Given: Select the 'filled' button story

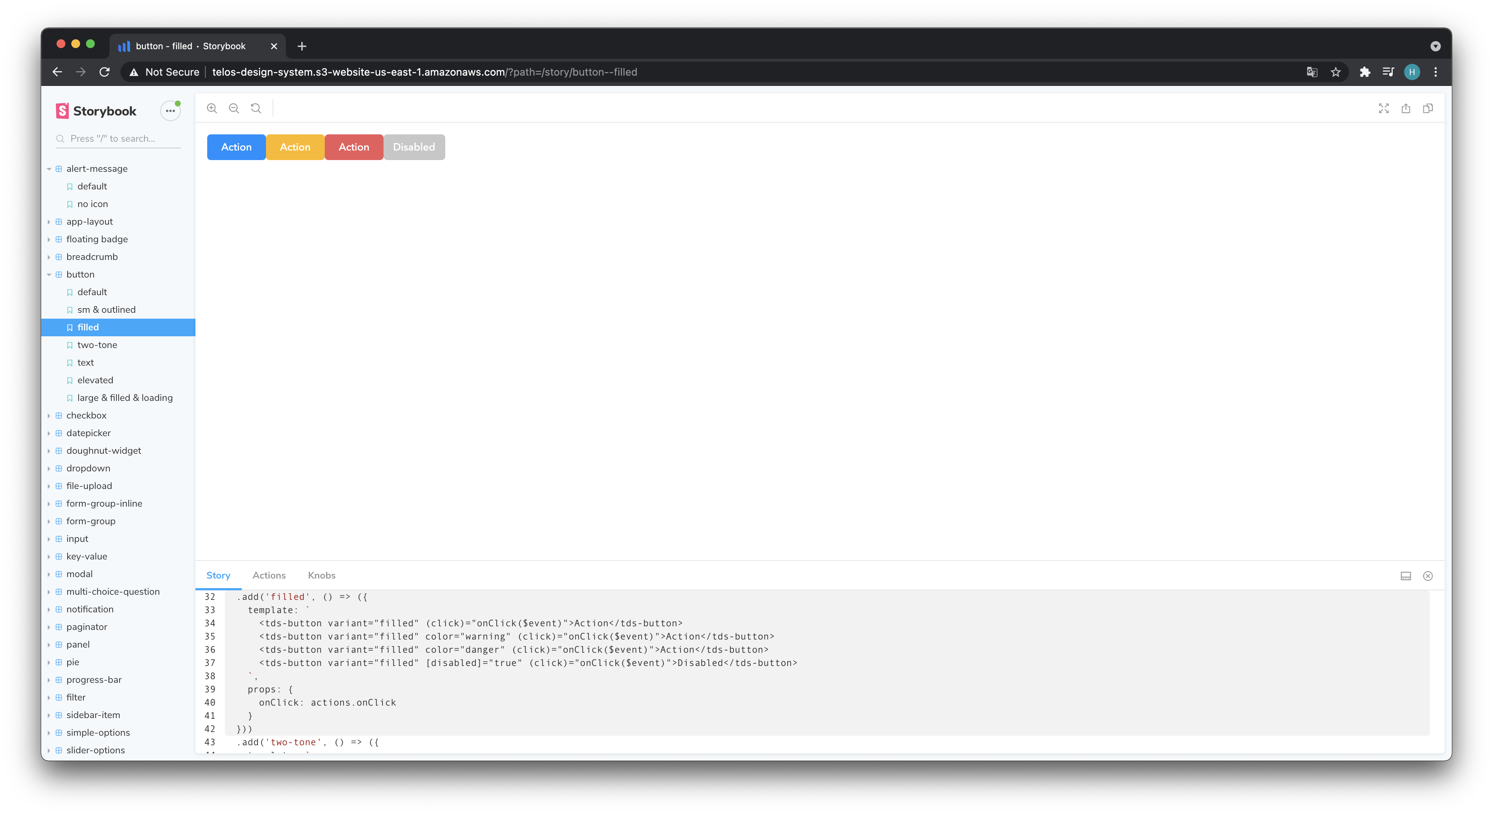Looking at the screenshot, I should 87,327.
